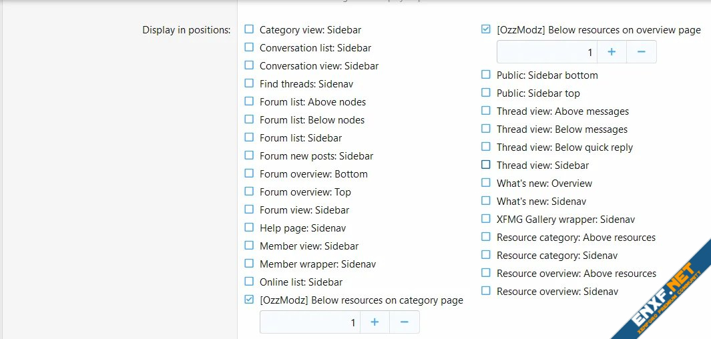Click plus stepper under overview page option
Viewport: 711px width, 339px height.
pyautogui.click(x=612, y=52)
